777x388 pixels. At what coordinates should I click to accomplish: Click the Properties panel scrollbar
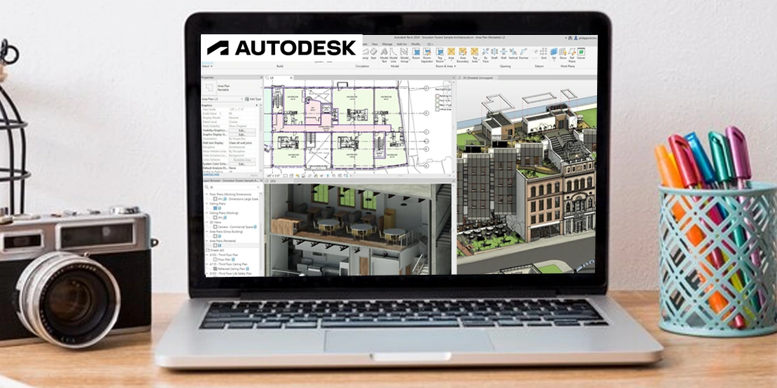coord(260,138)
